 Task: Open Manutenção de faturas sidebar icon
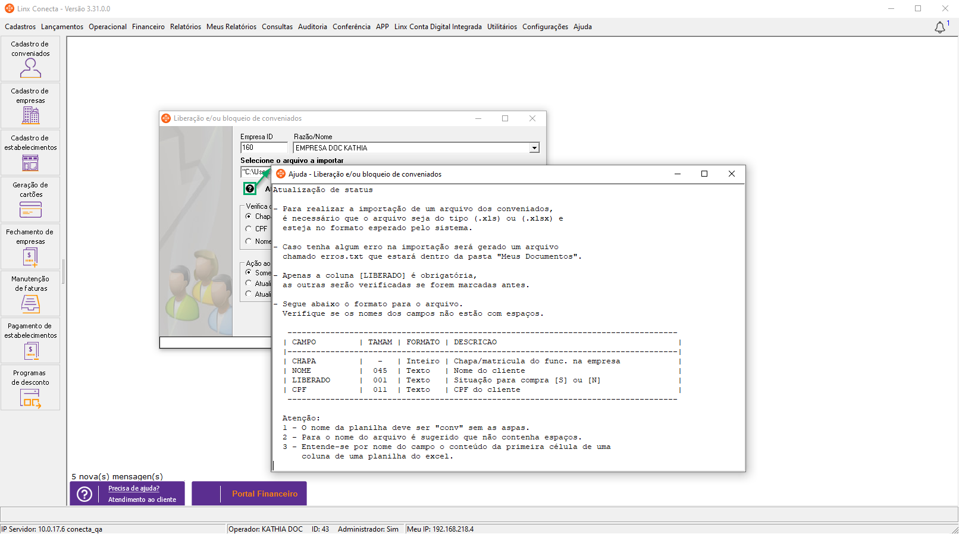(x=30, y=294)
